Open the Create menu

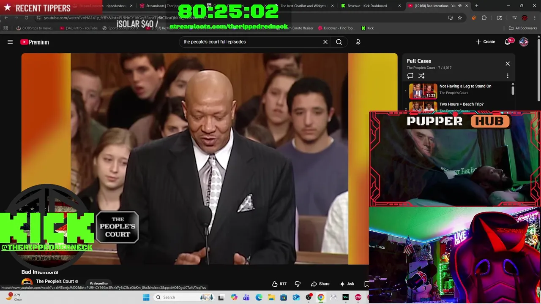(485, 42)
